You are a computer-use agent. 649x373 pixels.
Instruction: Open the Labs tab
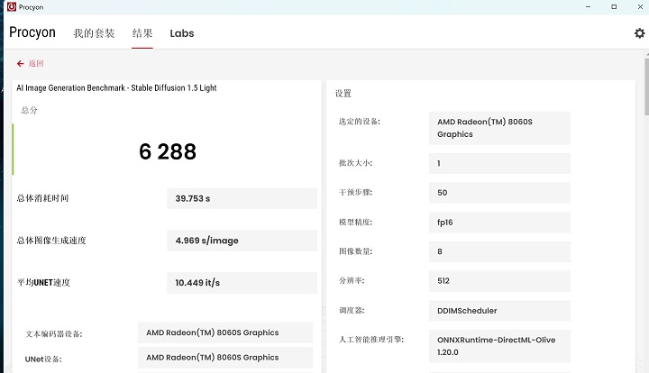[182, 33]
